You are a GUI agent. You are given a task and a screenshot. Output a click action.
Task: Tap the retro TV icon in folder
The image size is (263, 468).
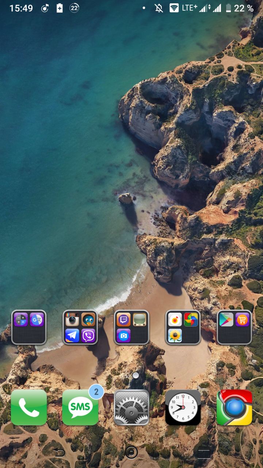click(140, 320)
